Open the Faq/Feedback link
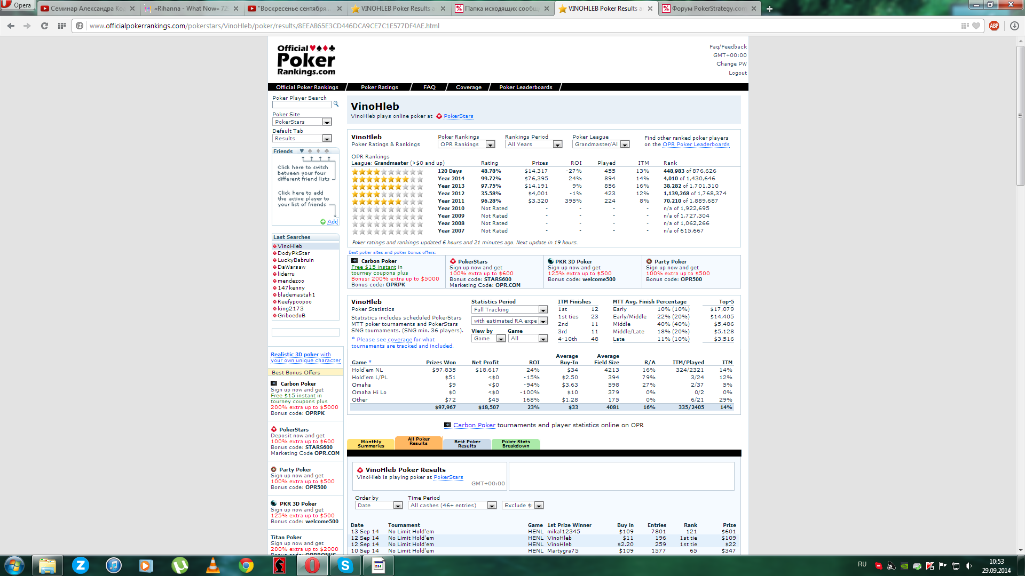The image size is (1025, 576). [x=728, y=47]
